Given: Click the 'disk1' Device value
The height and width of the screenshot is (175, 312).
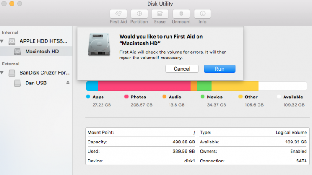Looking at the screenshot, I should [190, 161].
